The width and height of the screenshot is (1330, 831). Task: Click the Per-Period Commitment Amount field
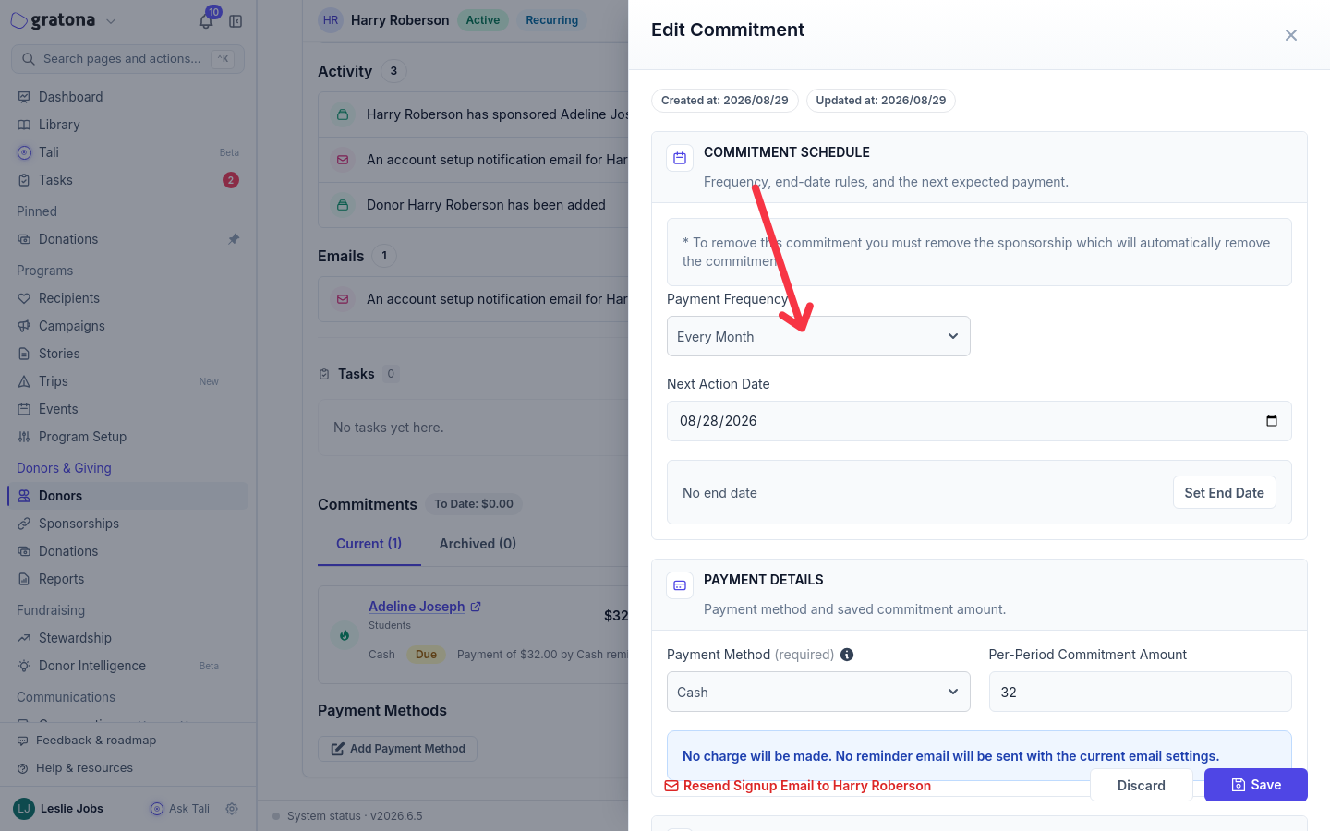1140,692
